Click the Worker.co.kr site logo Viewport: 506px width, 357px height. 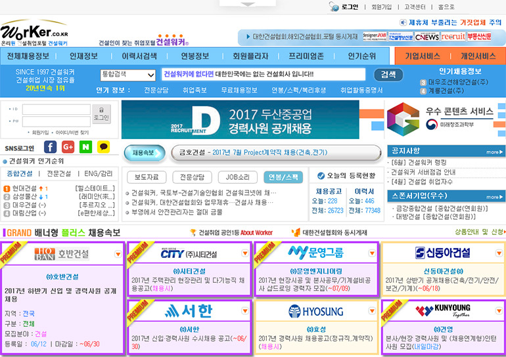pyautogui.click(x=34, y=33)
